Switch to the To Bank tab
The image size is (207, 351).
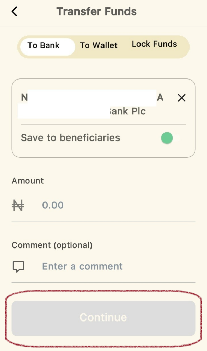click(x=44, y=46)
